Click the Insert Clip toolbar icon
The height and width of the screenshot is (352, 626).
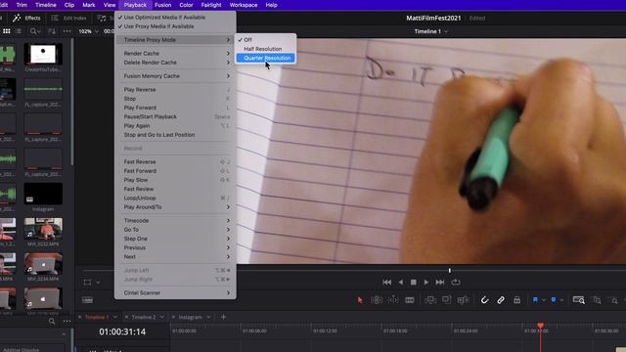[x=430, y=300]
